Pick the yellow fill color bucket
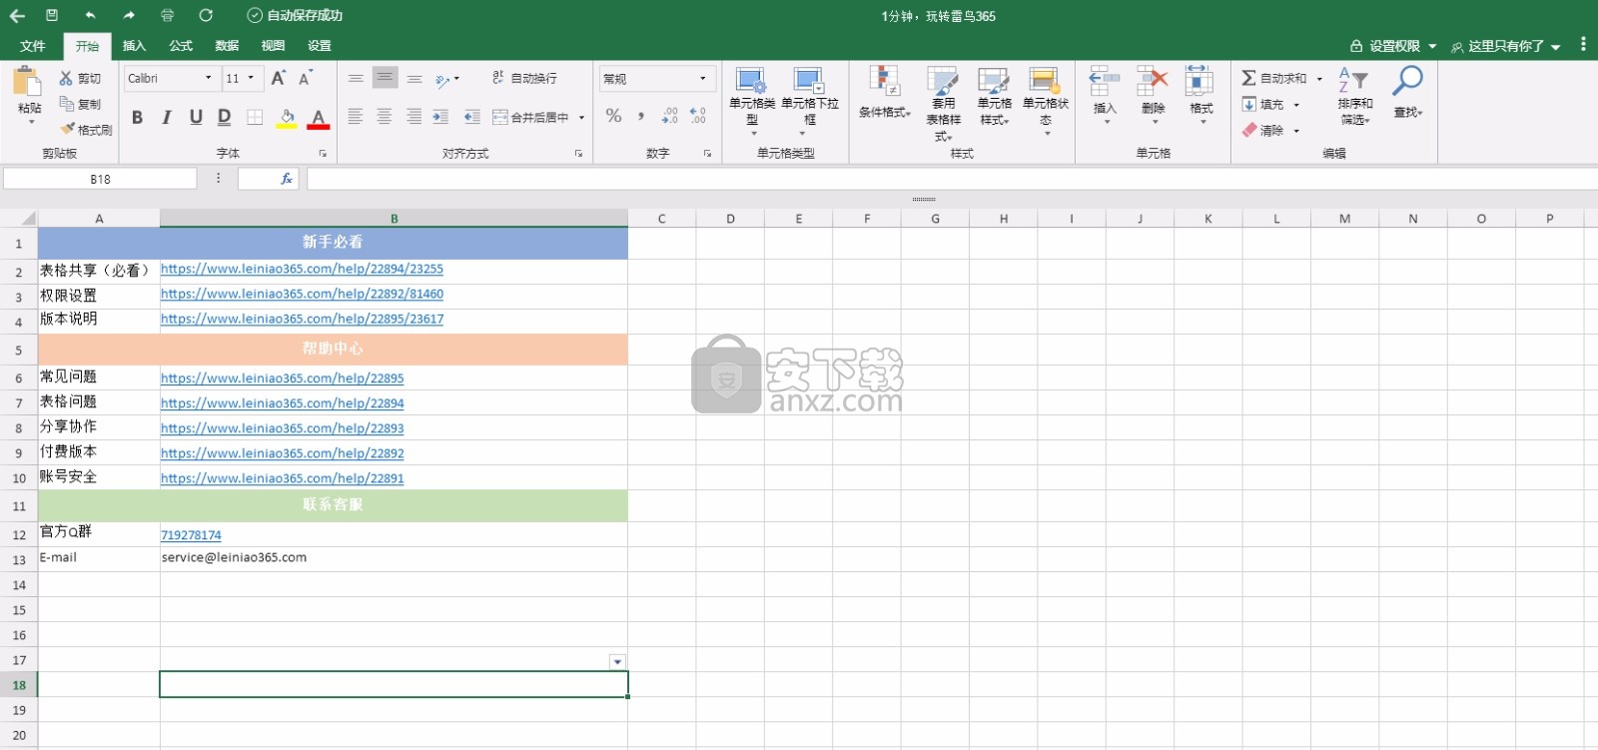The height and width of the screenshot is (750, 1598). coord(287,118)
